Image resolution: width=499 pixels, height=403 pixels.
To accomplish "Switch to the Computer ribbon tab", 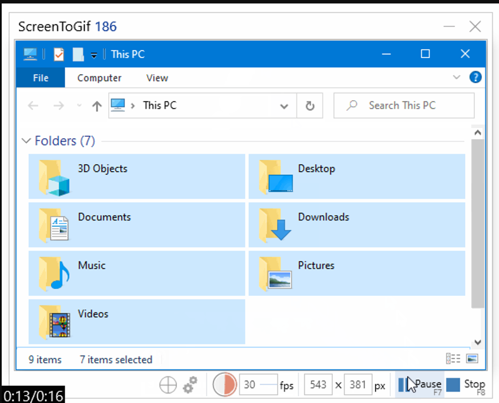I will pyautogui.click(x=99, y=78).
